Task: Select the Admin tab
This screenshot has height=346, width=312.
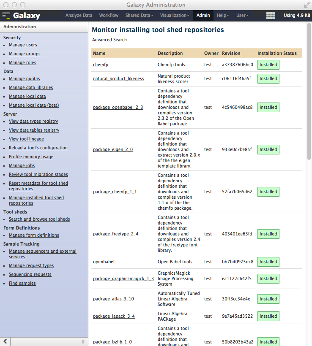Action: (203, 16)
